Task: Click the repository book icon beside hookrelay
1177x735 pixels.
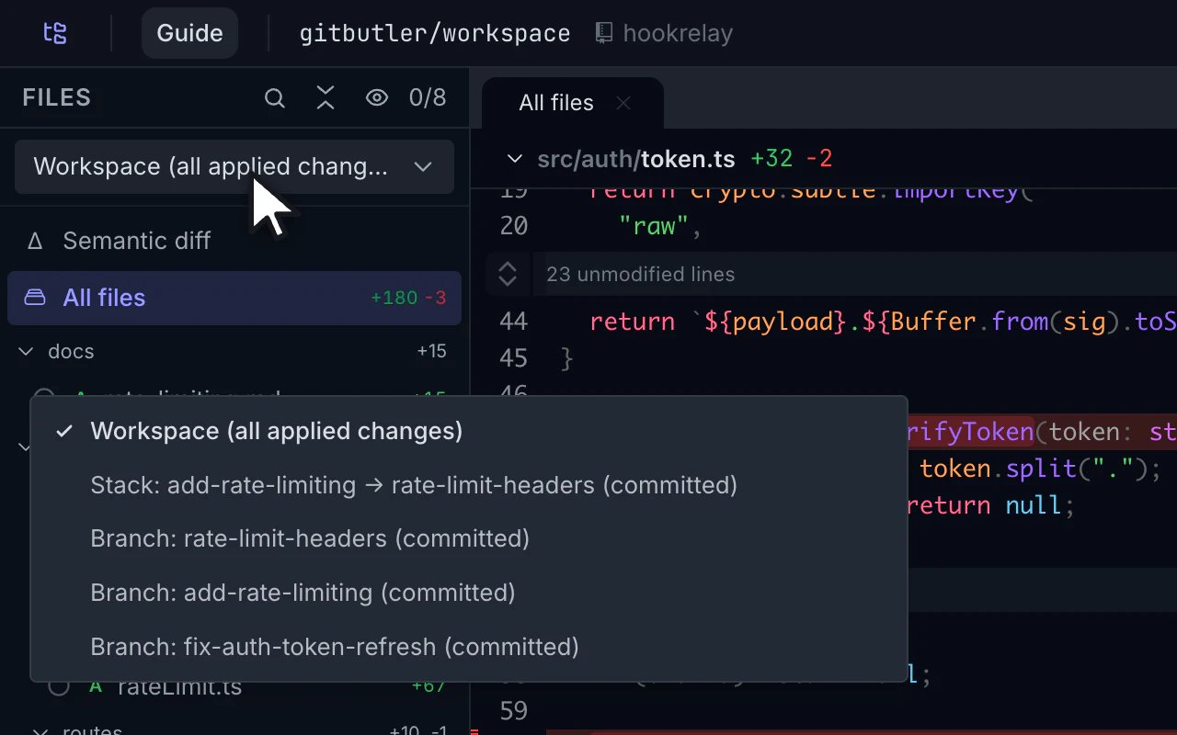Action: [603, 33]
